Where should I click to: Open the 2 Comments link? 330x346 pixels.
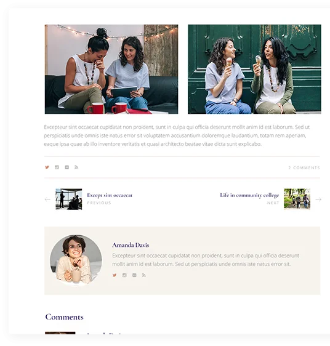304,167
